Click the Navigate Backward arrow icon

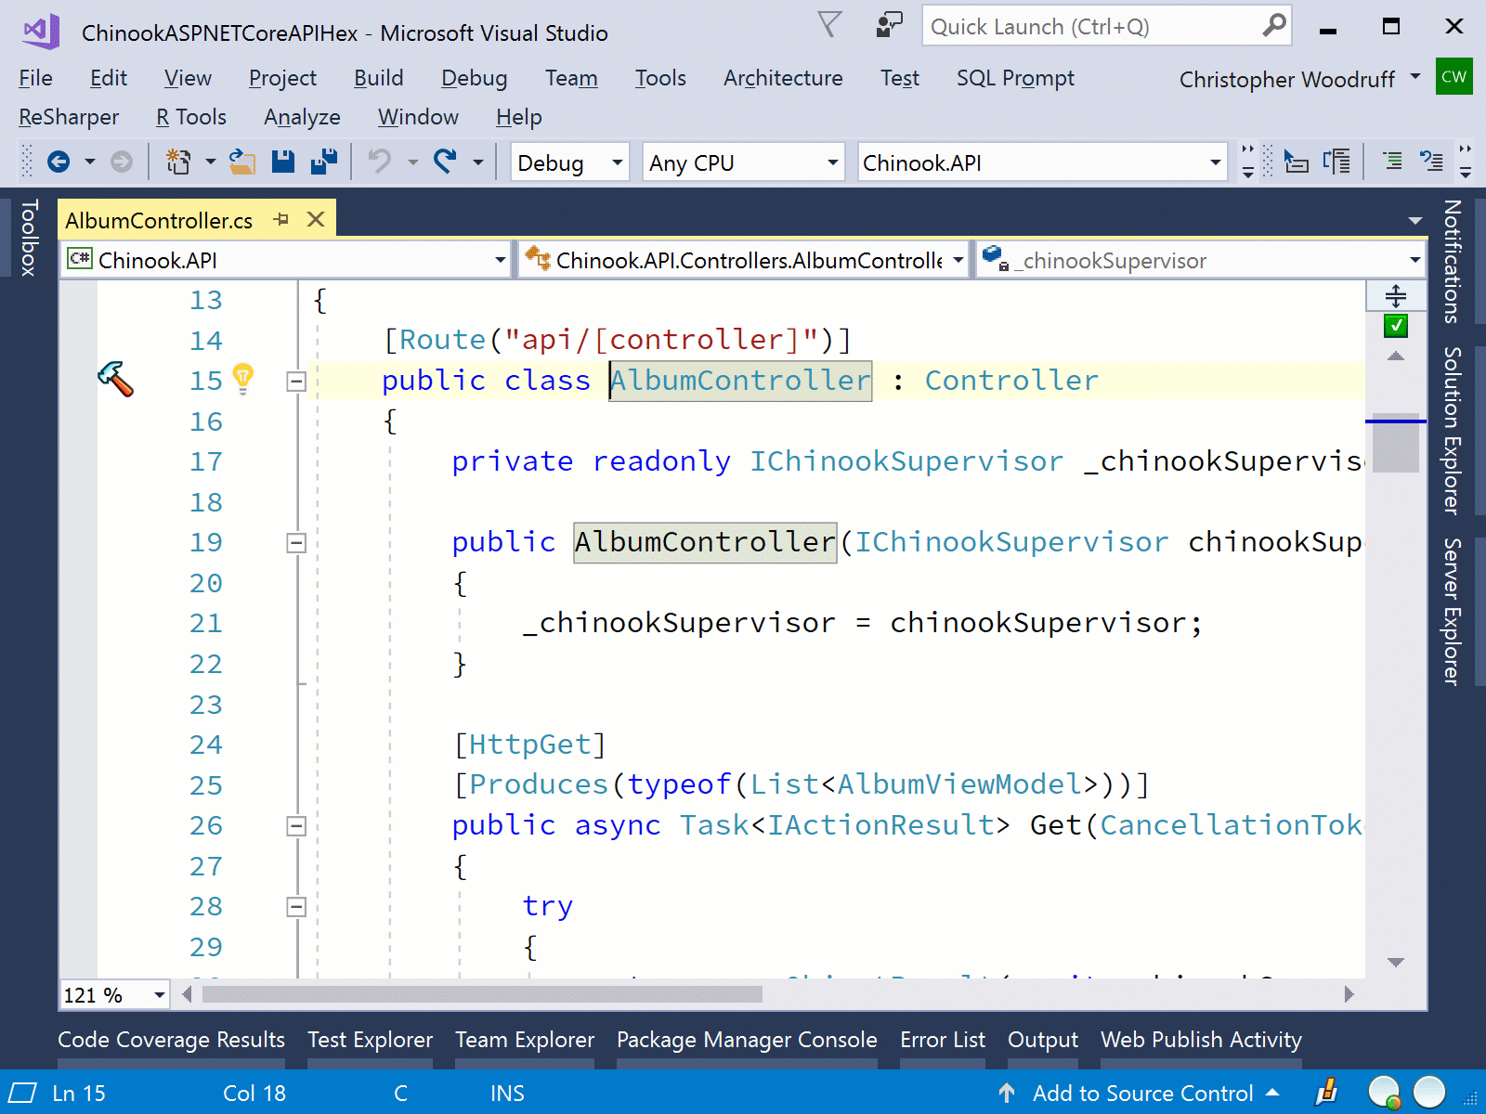tap(59, 161)
